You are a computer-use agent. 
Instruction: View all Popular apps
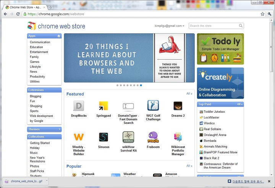[x=189, y=166]
